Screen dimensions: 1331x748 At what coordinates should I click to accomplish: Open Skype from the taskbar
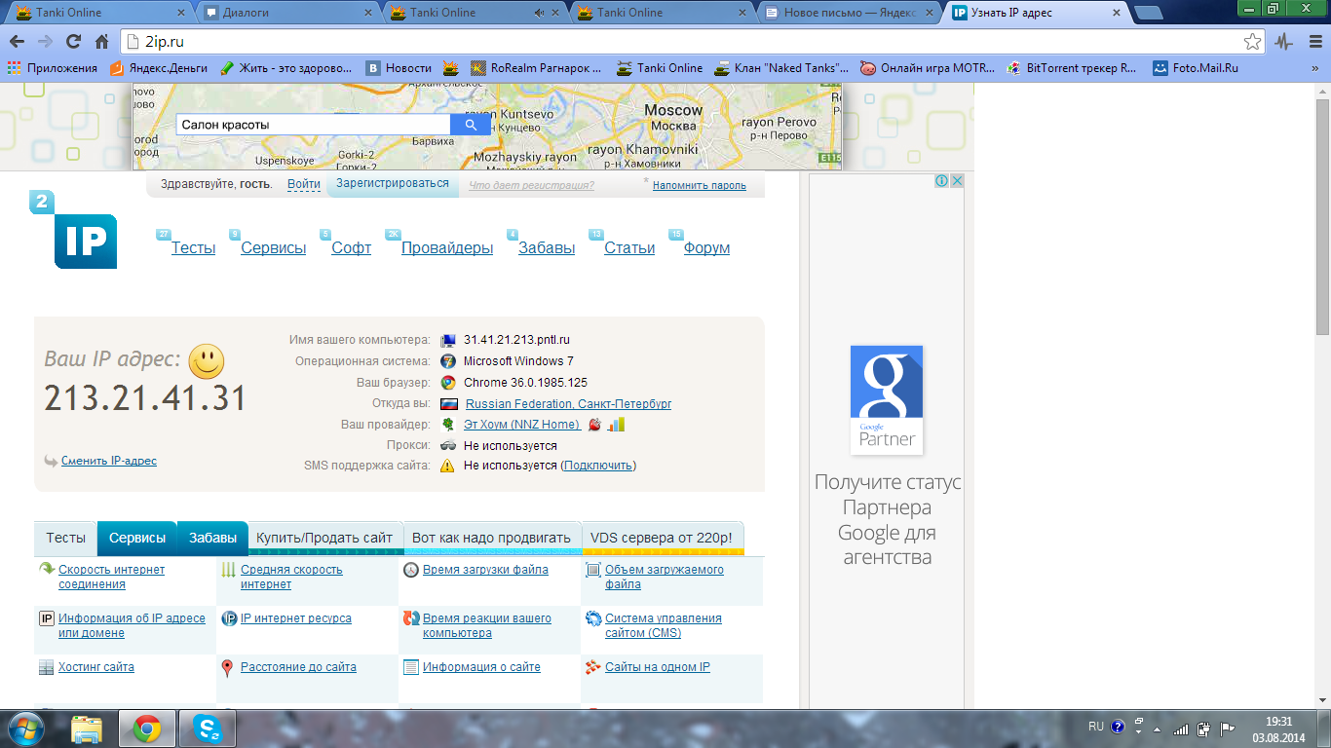207,729
